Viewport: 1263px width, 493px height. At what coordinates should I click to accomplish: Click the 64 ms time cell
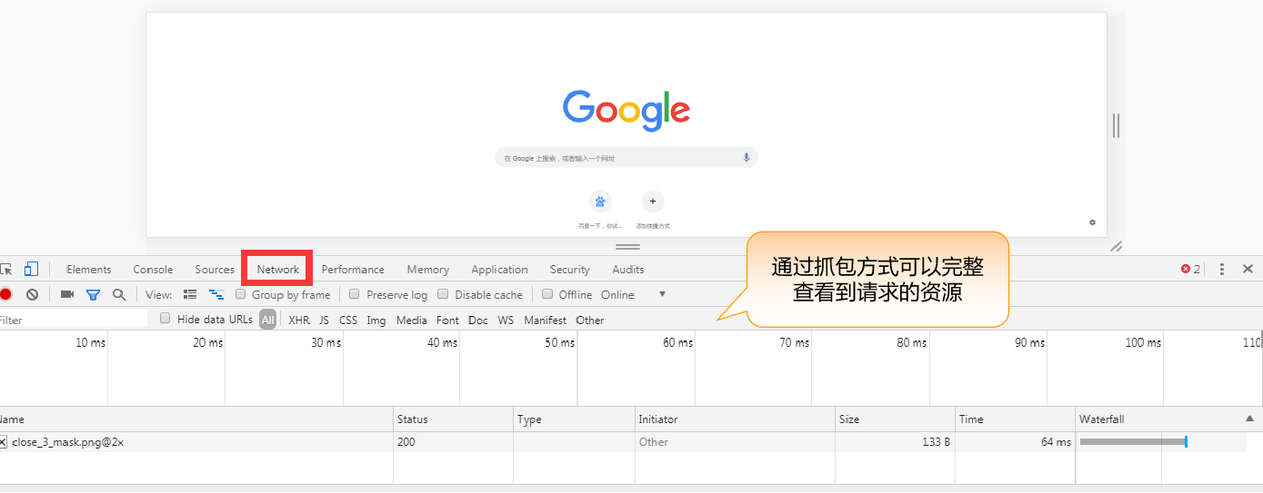[x=1015, y=442]
